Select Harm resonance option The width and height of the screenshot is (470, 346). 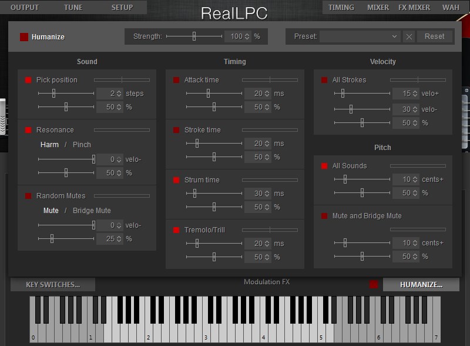click(49, 145)
